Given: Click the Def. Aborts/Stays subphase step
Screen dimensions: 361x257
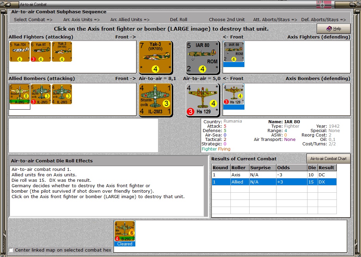Looking at the screenshot, I should pos(324,20).
